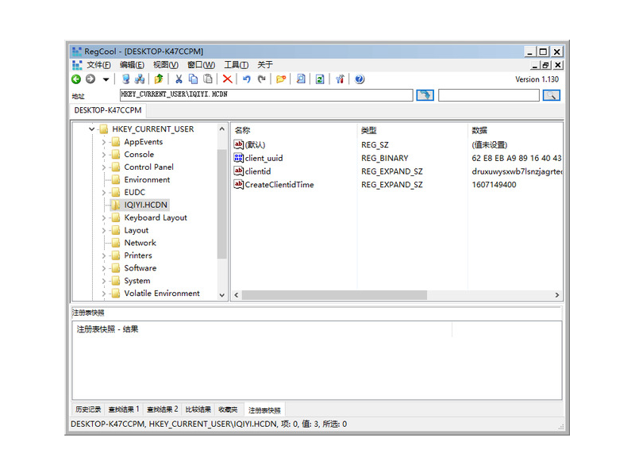Open the navigation history dropdown arrow
The height and width of the screenshot is (476, 635).
[106, 80]
